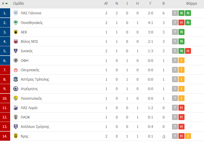Click the Ατρόμητος star emblem
The image size is (204, 142).
pos(16,89)
